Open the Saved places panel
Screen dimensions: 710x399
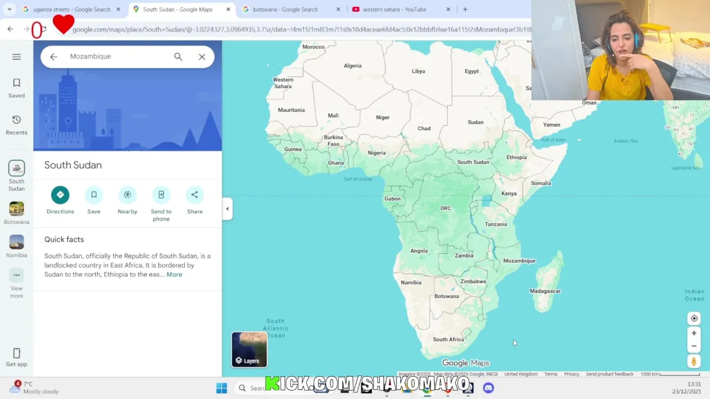tap(17, 88)
